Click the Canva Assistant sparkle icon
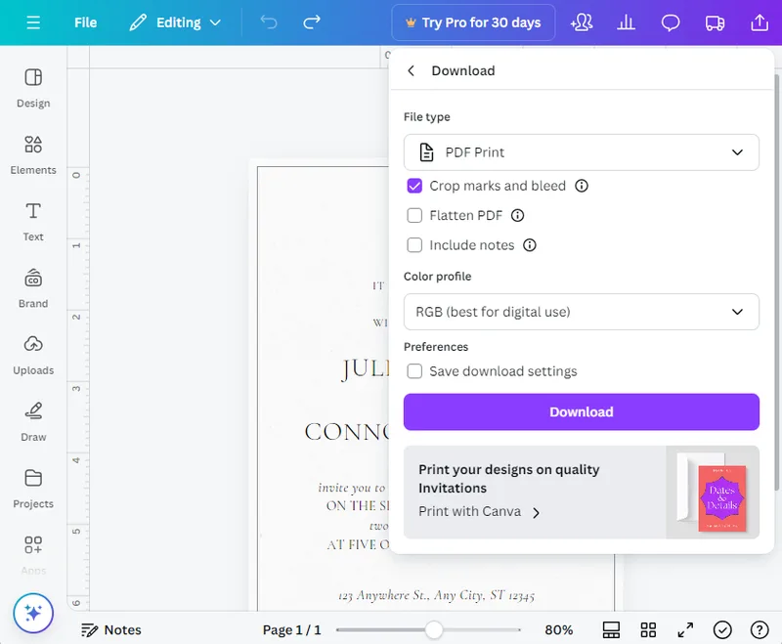 (x=35, y=613)
